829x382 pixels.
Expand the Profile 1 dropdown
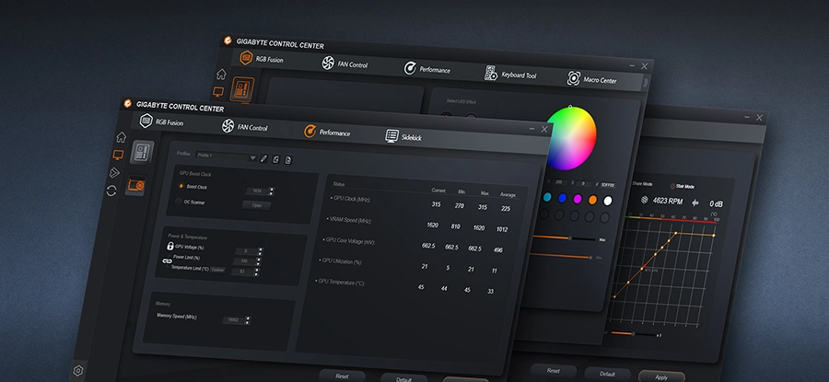[x=226, y=156]
